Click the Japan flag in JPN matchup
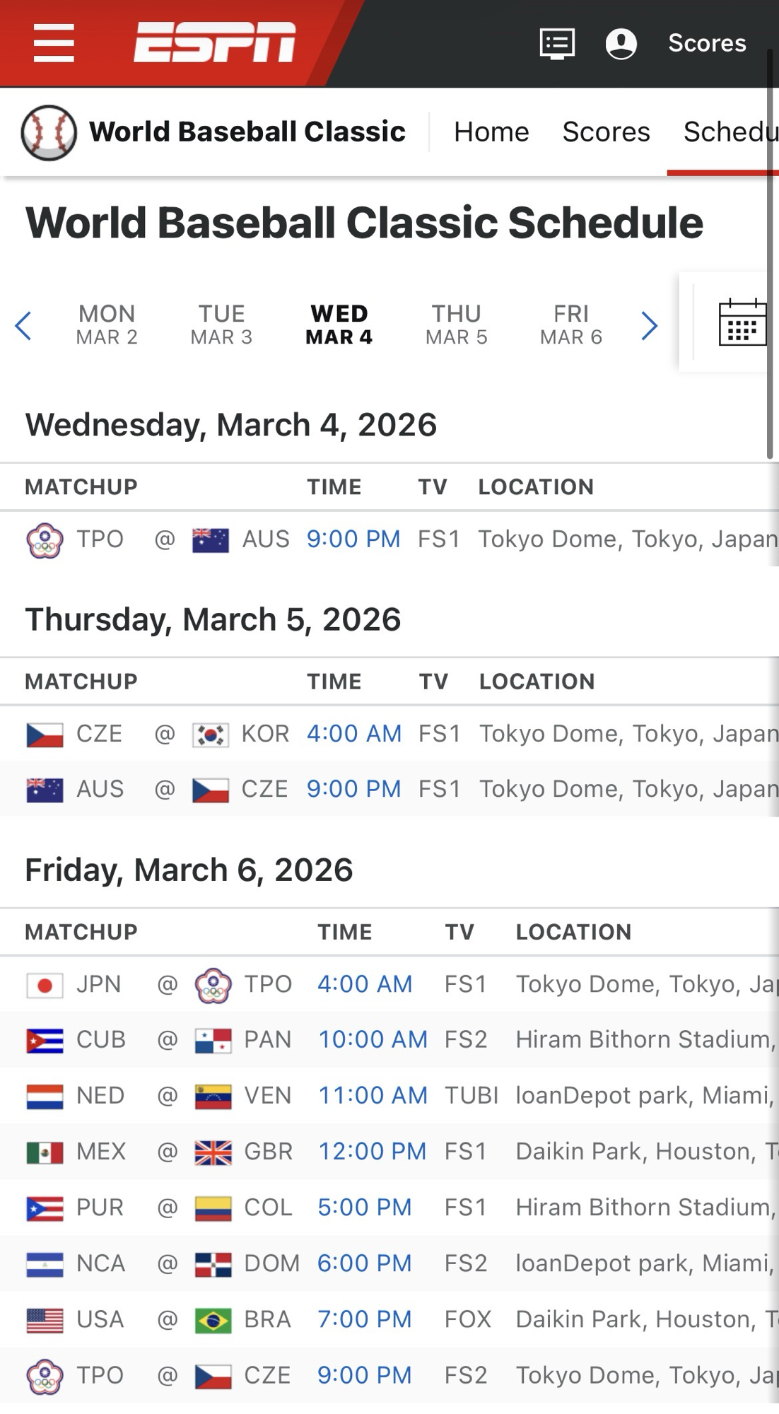 tap(45, 985)
